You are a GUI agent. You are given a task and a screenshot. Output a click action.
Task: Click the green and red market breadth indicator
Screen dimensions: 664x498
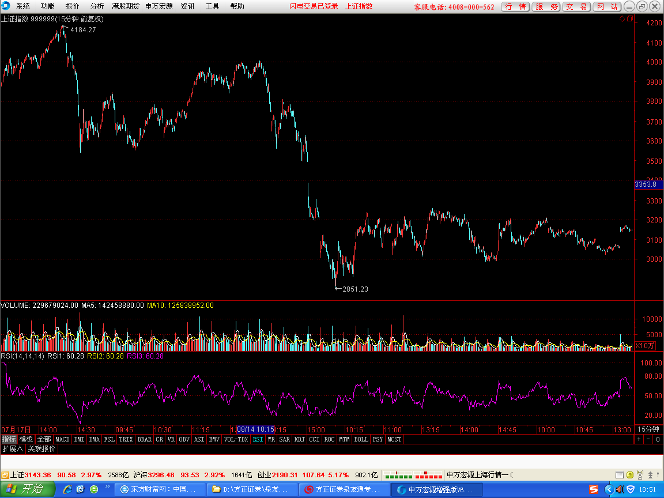(413, 475)
